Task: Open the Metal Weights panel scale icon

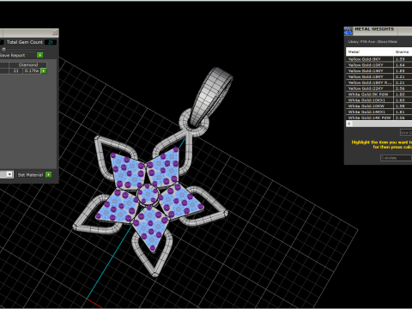Action: click(x=348, y=31)
